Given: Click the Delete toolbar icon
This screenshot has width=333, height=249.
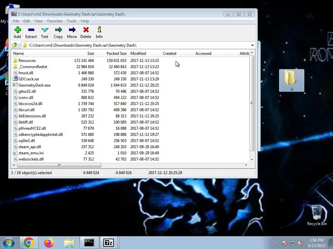Looking at the screenshot, I should (86, 30).
